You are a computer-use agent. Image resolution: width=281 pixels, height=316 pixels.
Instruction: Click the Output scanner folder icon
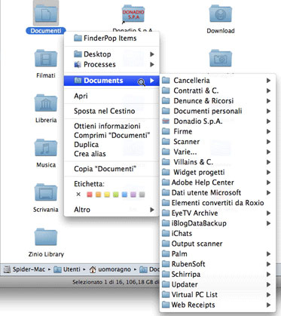166,244
